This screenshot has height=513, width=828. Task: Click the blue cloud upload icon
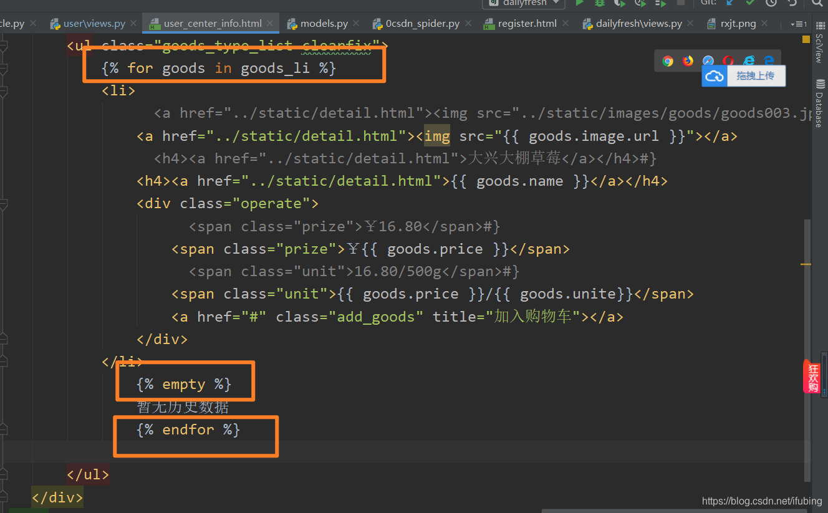[x=715, y=76]
